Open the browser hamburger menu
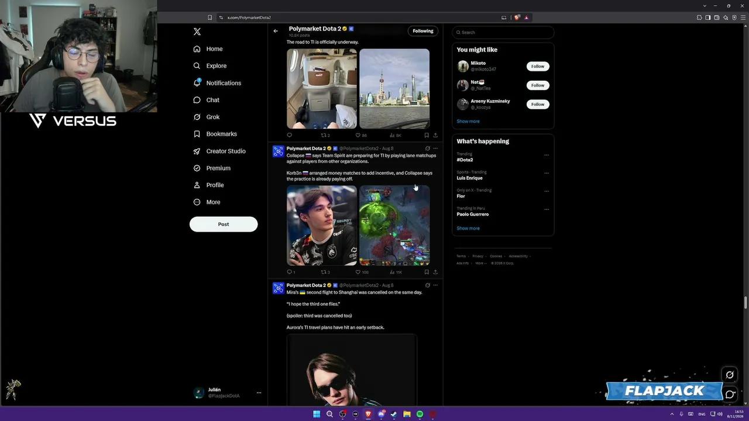749x421 pixels. pyautogui.click(x=743, y=18)
